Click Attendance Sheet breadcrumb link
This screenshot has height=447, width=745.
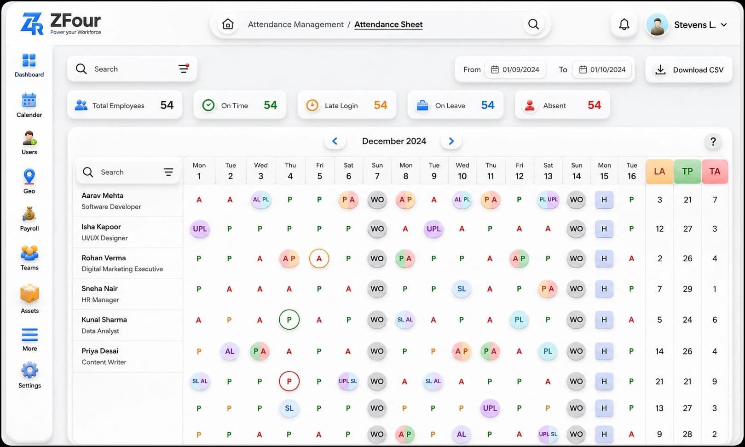pos(388,24)
